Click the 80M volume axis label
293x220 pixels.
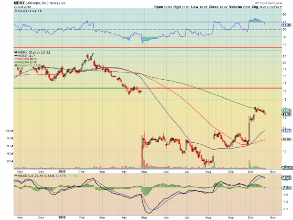tap(10, 138)
